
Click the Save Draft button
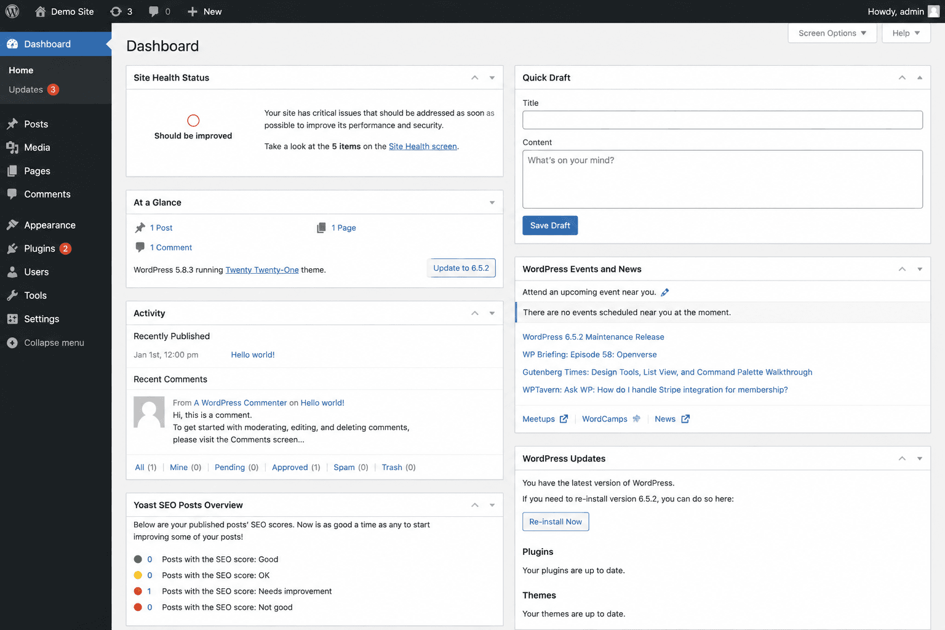click(x=550, y=226)
